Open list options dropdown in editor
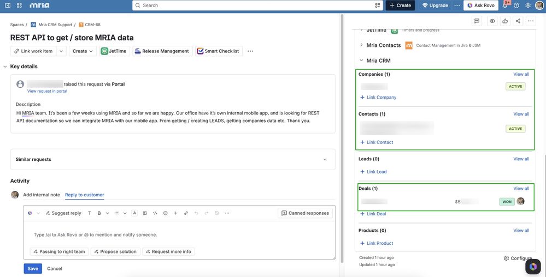The image size is (546, 277). point(125,213)
